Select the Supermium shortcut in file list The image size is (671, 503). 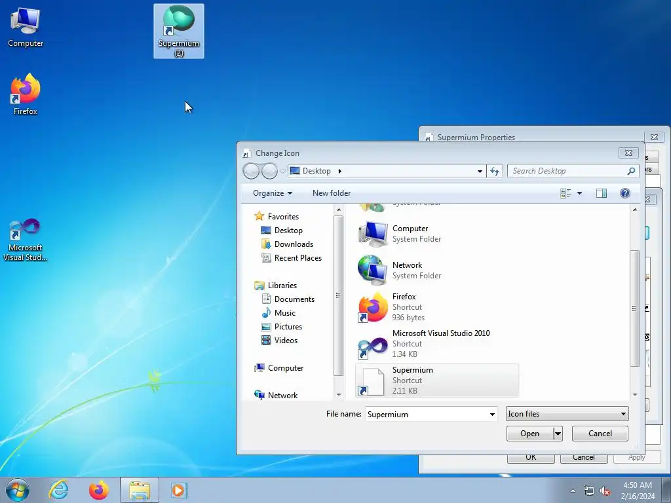436,381
